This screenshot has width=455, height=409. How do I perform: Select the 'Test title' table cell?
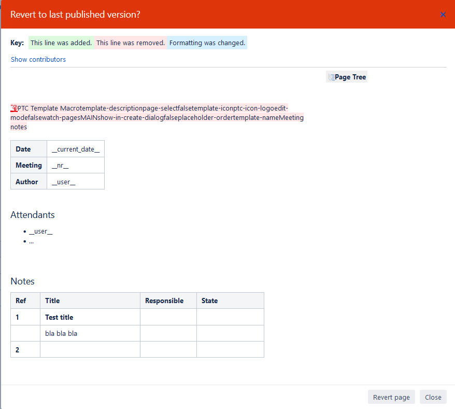pyautogui.click(x=90, y=317)
